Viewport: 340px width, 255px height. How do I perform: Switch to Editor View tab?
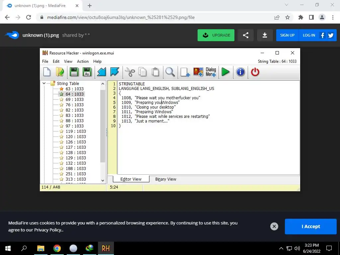(131, 179)
